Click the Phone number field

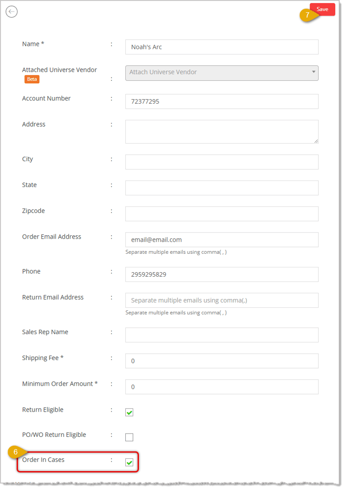point(222,275)
